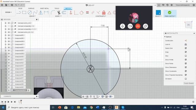Click the Select tool icon
This screenshot has width=196, height=110.
(158, 13)
